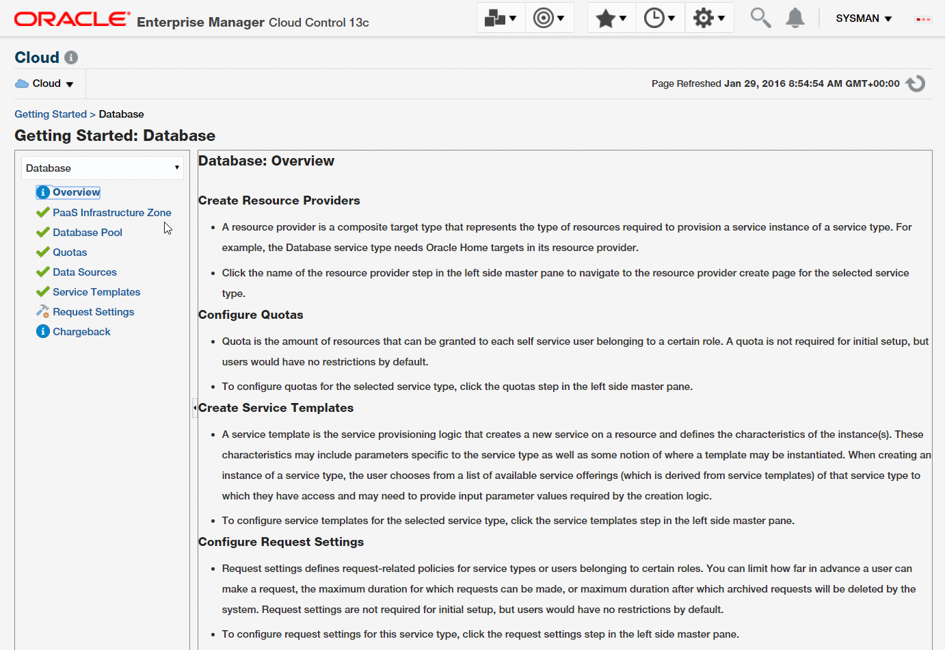
Task: Open the Service Templates step
Action: tap(96, 292)
